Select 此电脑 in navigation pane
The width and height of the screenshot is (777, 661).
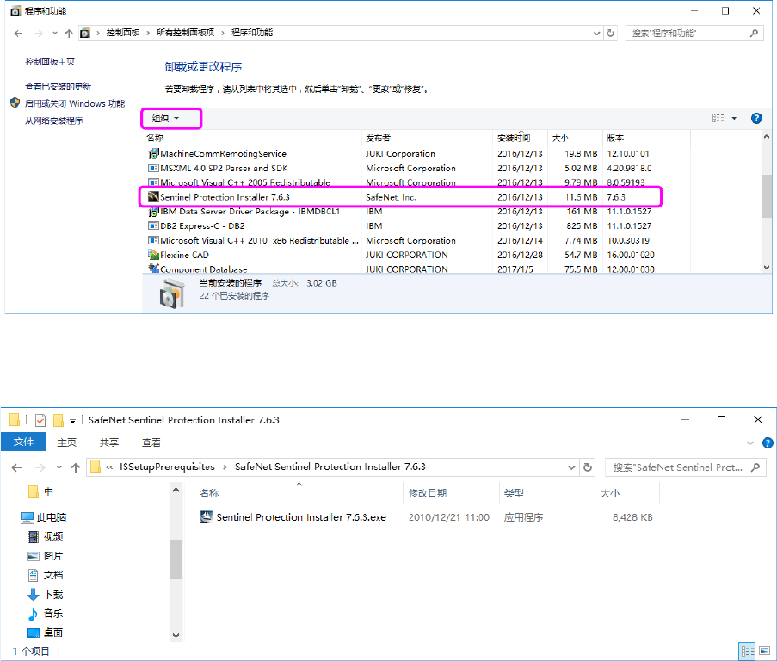(x=44, y=517)
